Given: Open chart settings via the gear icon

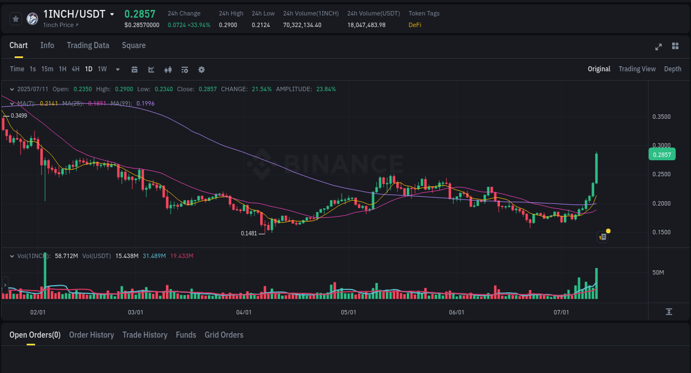Looking at the screenshot, I should click(x=201, y=69).
